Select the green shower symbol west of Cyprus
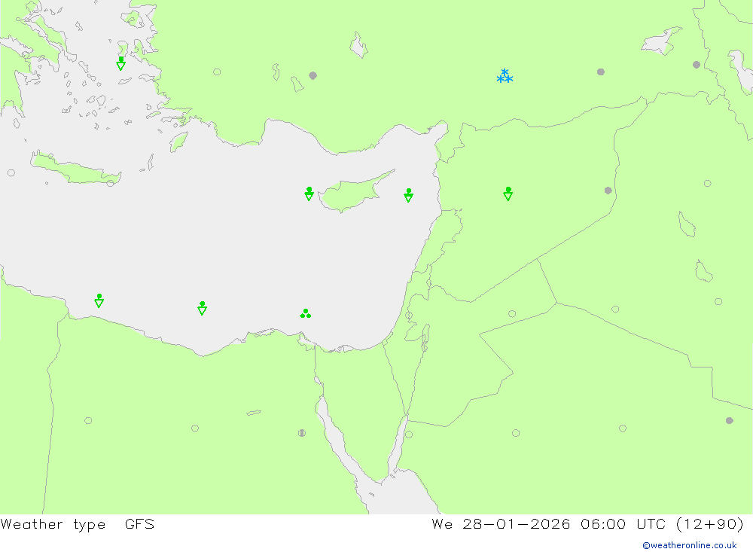Image resolution: width=753 pixels, height=552 pixels. (309, 194)
